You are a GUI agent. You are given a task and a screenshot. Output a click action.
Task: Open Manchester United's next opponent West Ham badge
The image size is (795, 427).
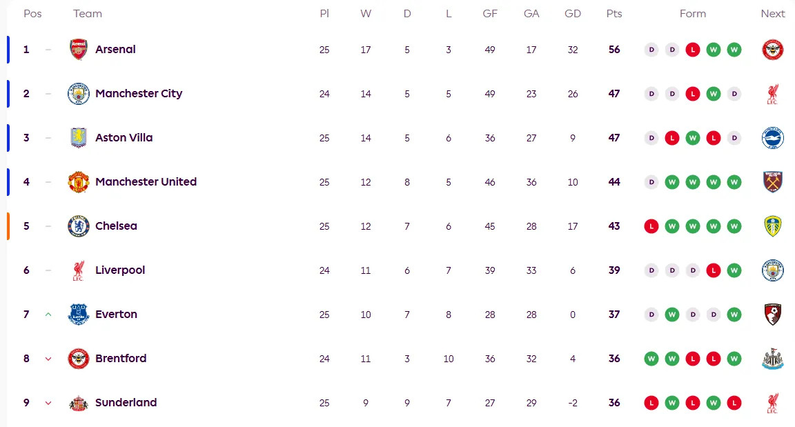772,182
